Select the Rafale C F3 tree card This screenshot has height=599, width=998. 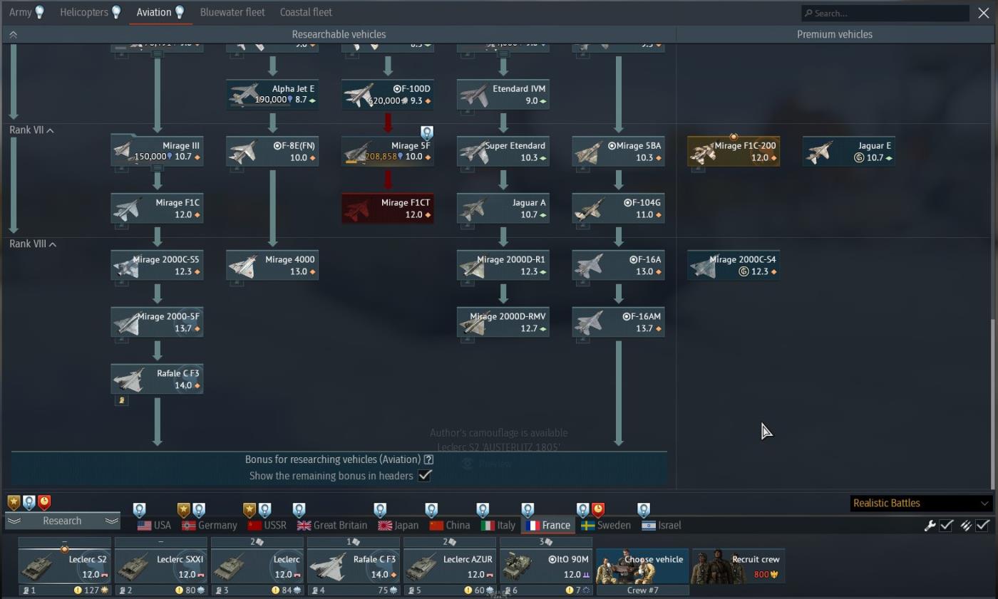tap(157, 379)
